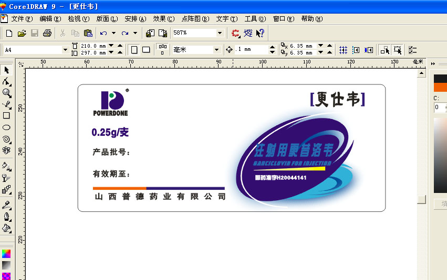Click the C value input field
Viewport: 447px width, 280px height.
pyautogui.click(x=439, y=107)
